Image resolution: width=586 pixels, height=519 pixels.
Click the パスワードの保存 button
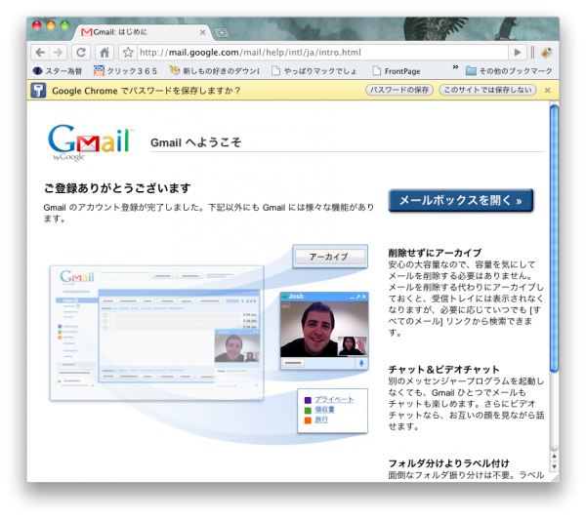399,90
